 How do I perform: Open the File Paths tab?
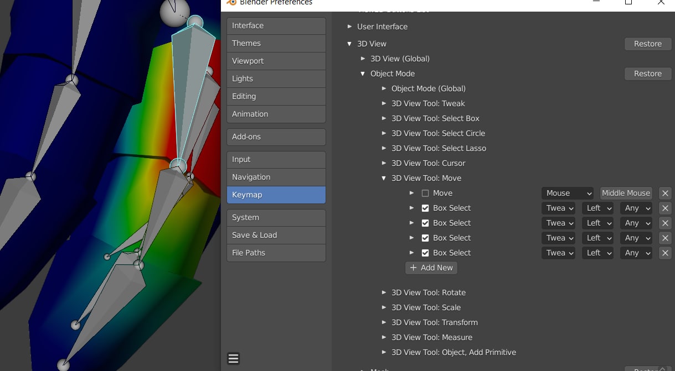click(x=276, y=253)
